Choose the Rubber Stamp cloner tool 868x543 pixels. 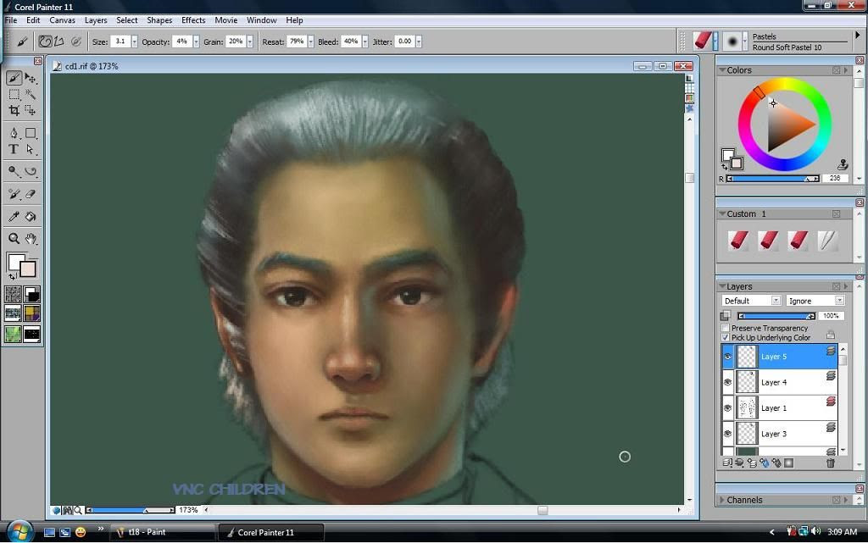(14, 194)
